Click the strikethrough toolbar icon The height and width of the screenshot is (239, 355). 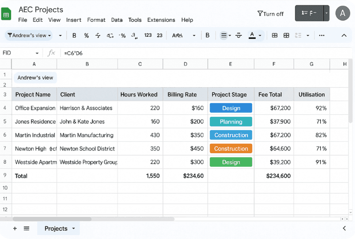[238, 35]
